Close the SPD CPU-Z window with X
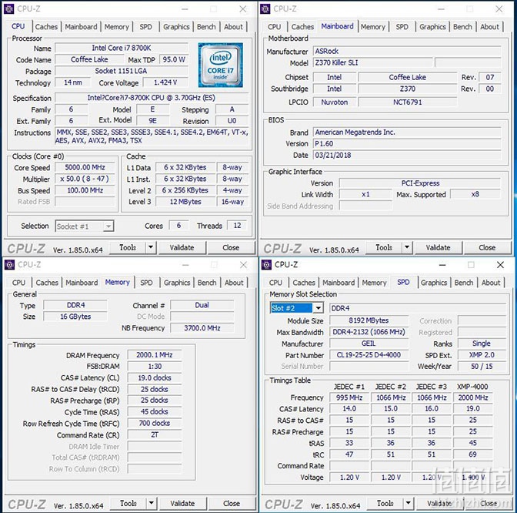The width and height of the screenshot is (517, 513). pos(500,265)
